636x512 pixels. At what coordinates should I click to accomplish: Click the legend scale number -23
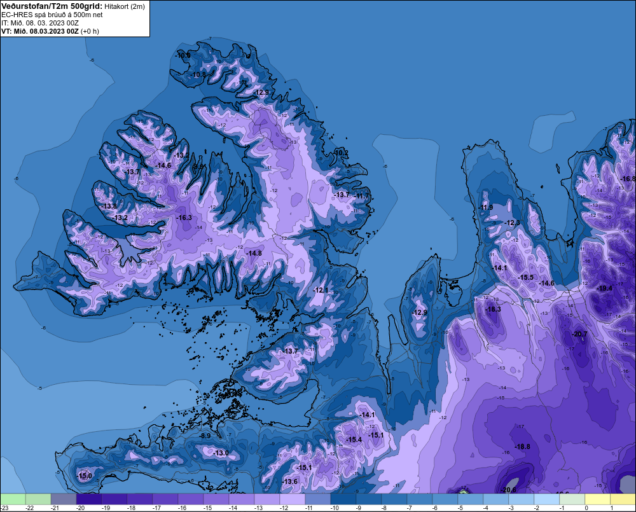(4, 508)
